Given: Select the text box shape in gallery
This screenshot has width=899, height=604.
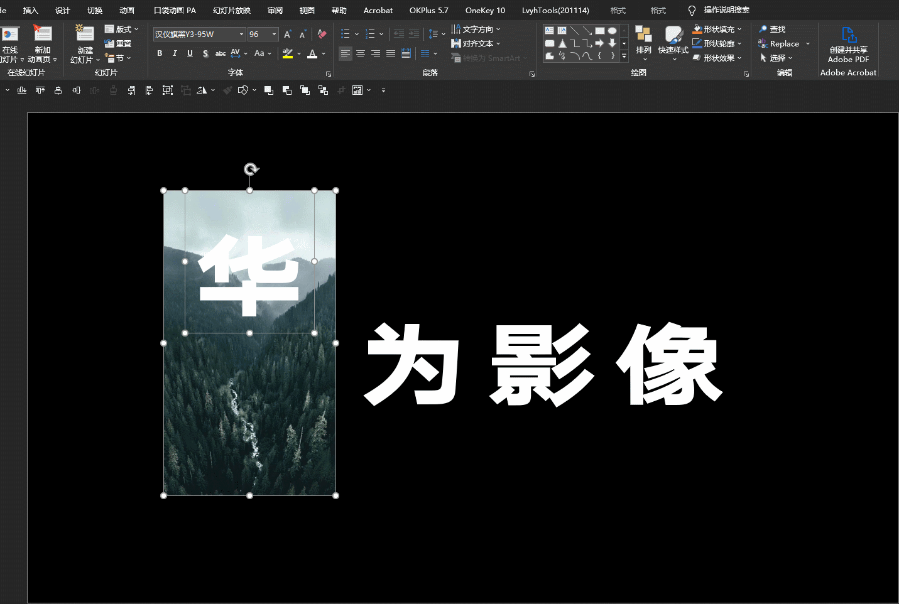Looking at the screenshot, I should pos(549,30).
